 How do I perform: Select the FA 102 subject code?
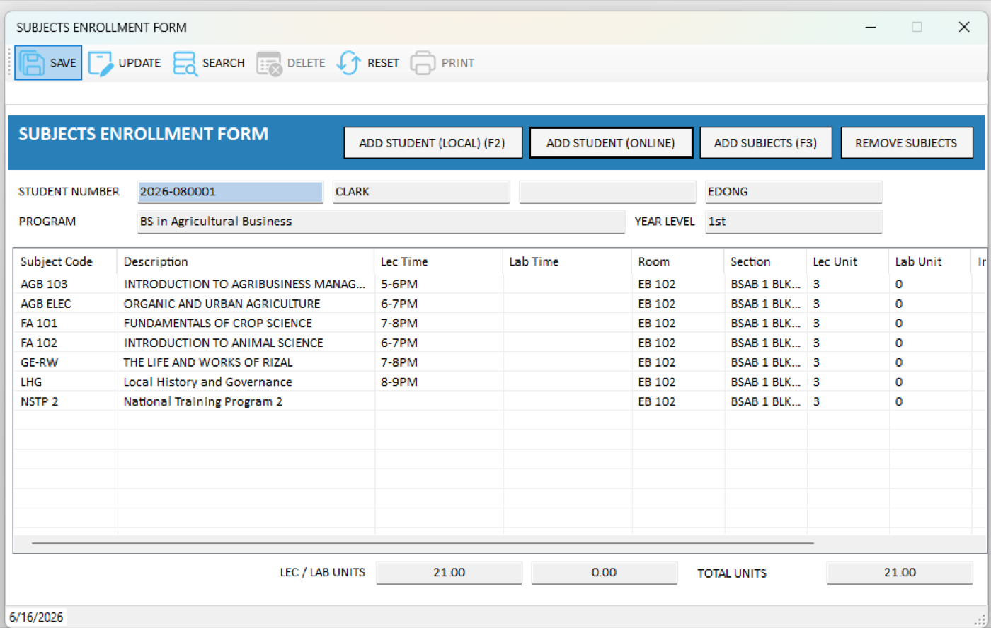coord(39,343)
